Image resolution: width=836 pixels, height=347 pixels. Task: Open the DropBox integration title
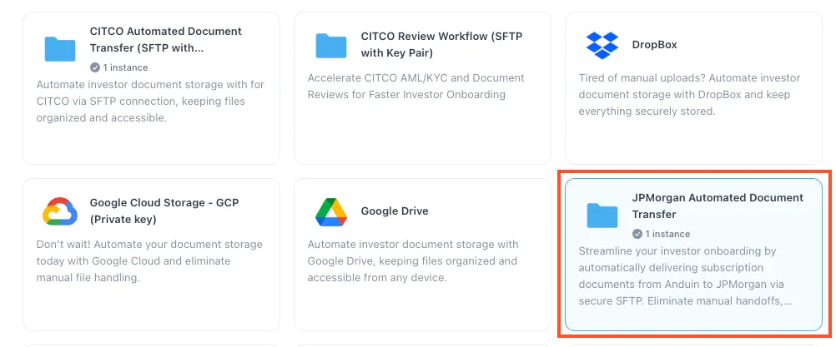coord(654,45)
